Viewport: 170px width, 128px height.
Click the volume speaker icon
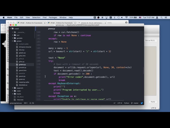click(x=122, y=17)
